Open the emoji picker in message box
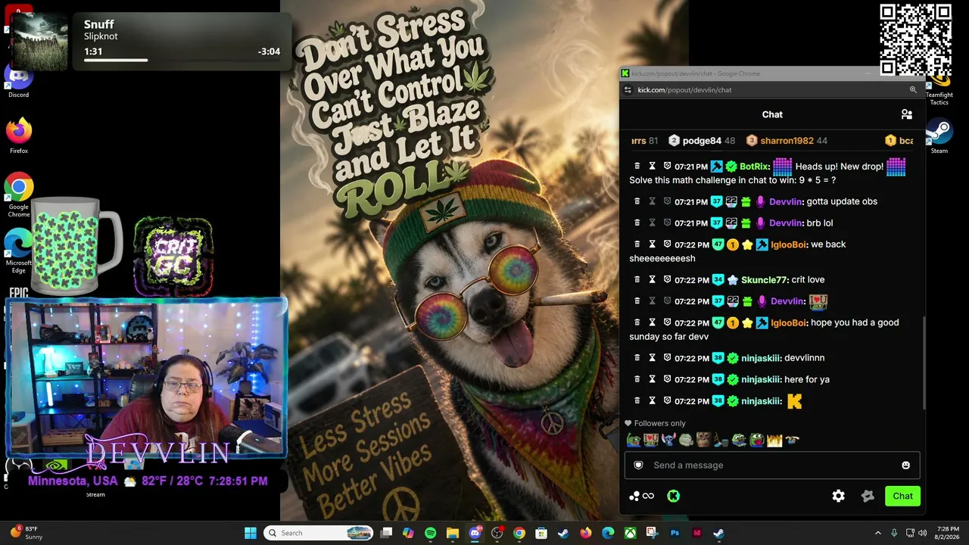969x545 pixels. (905, 466)
